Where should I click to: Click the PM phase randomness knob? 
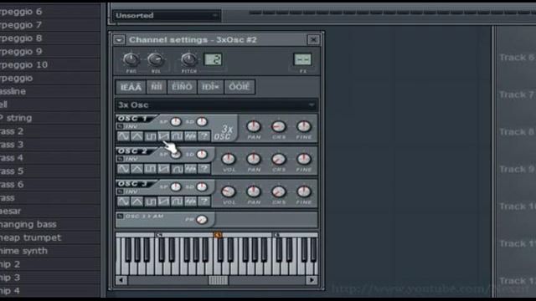point(202,219)
